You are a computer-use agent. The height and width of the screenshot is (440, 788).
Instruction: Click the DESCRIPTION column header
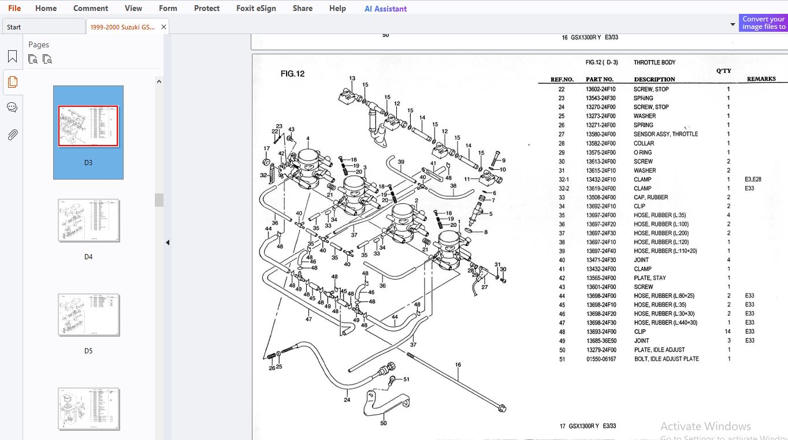(x=655, y=80)
